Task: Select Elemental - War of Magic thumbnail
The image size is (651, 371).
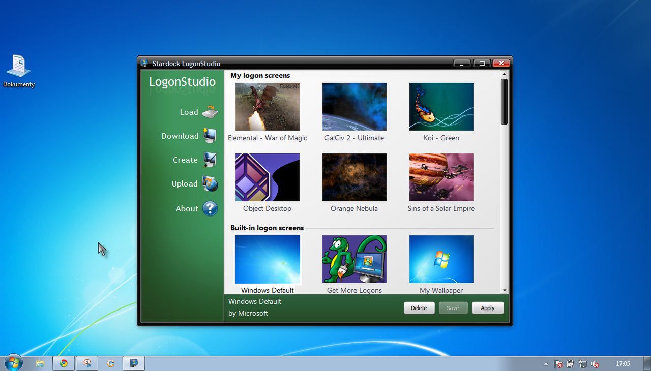Action: (268, 107)
